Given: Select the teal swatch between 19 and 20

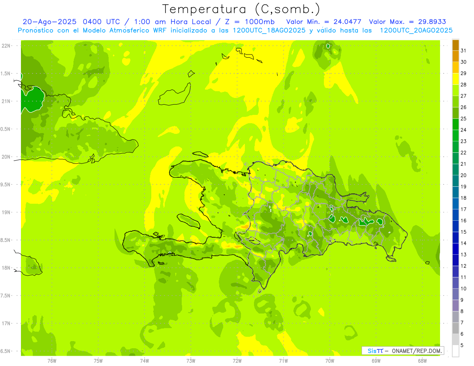Looking at the screenshot, I should point(455,181).
